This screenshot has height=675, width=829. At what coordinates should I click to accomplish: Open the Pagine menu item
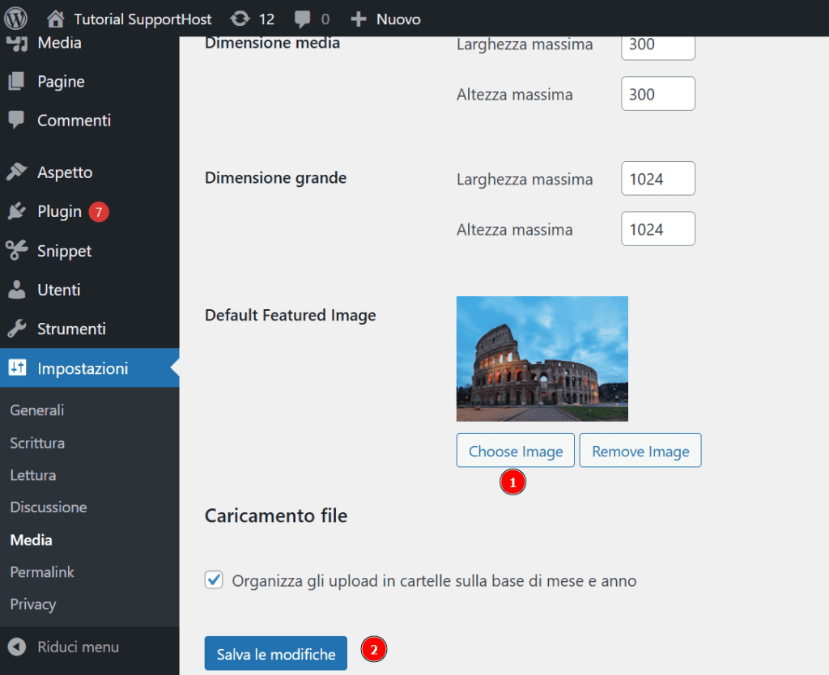pyautogui.click(x=61, y=82)
